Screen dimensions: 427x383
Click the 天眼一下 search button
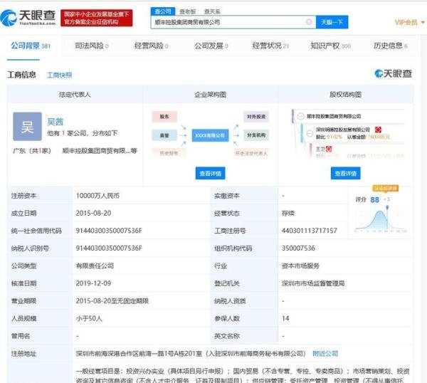(x=332, y=22)
